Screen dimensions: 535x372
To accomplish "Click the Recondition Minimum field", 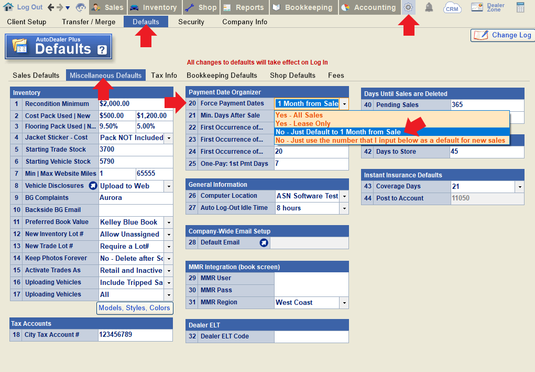I will (136, 104).
